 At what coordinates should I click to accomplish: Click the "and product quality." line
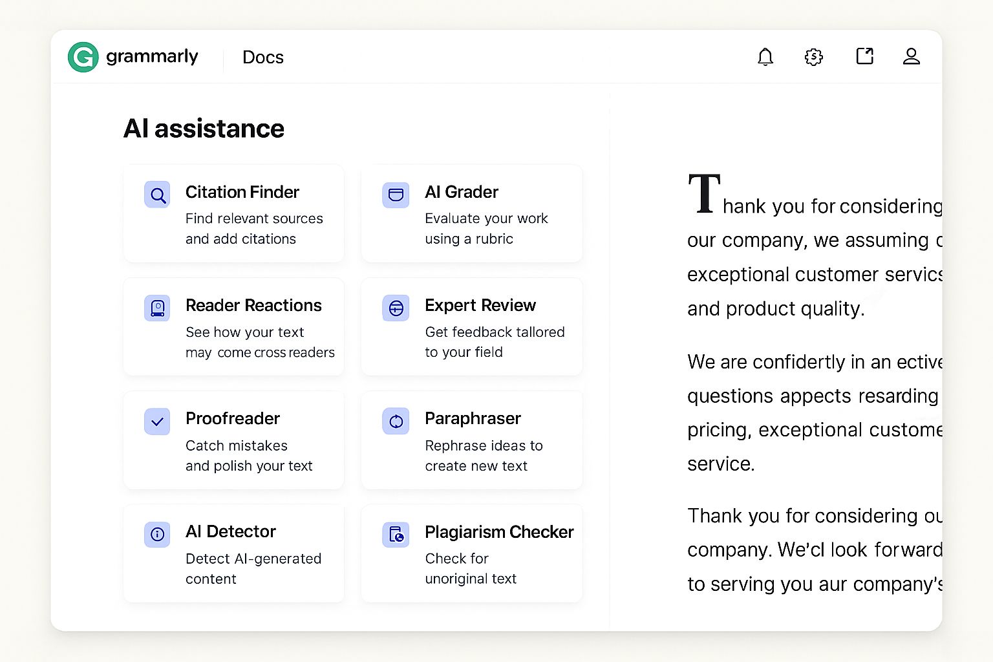(776, 309)
